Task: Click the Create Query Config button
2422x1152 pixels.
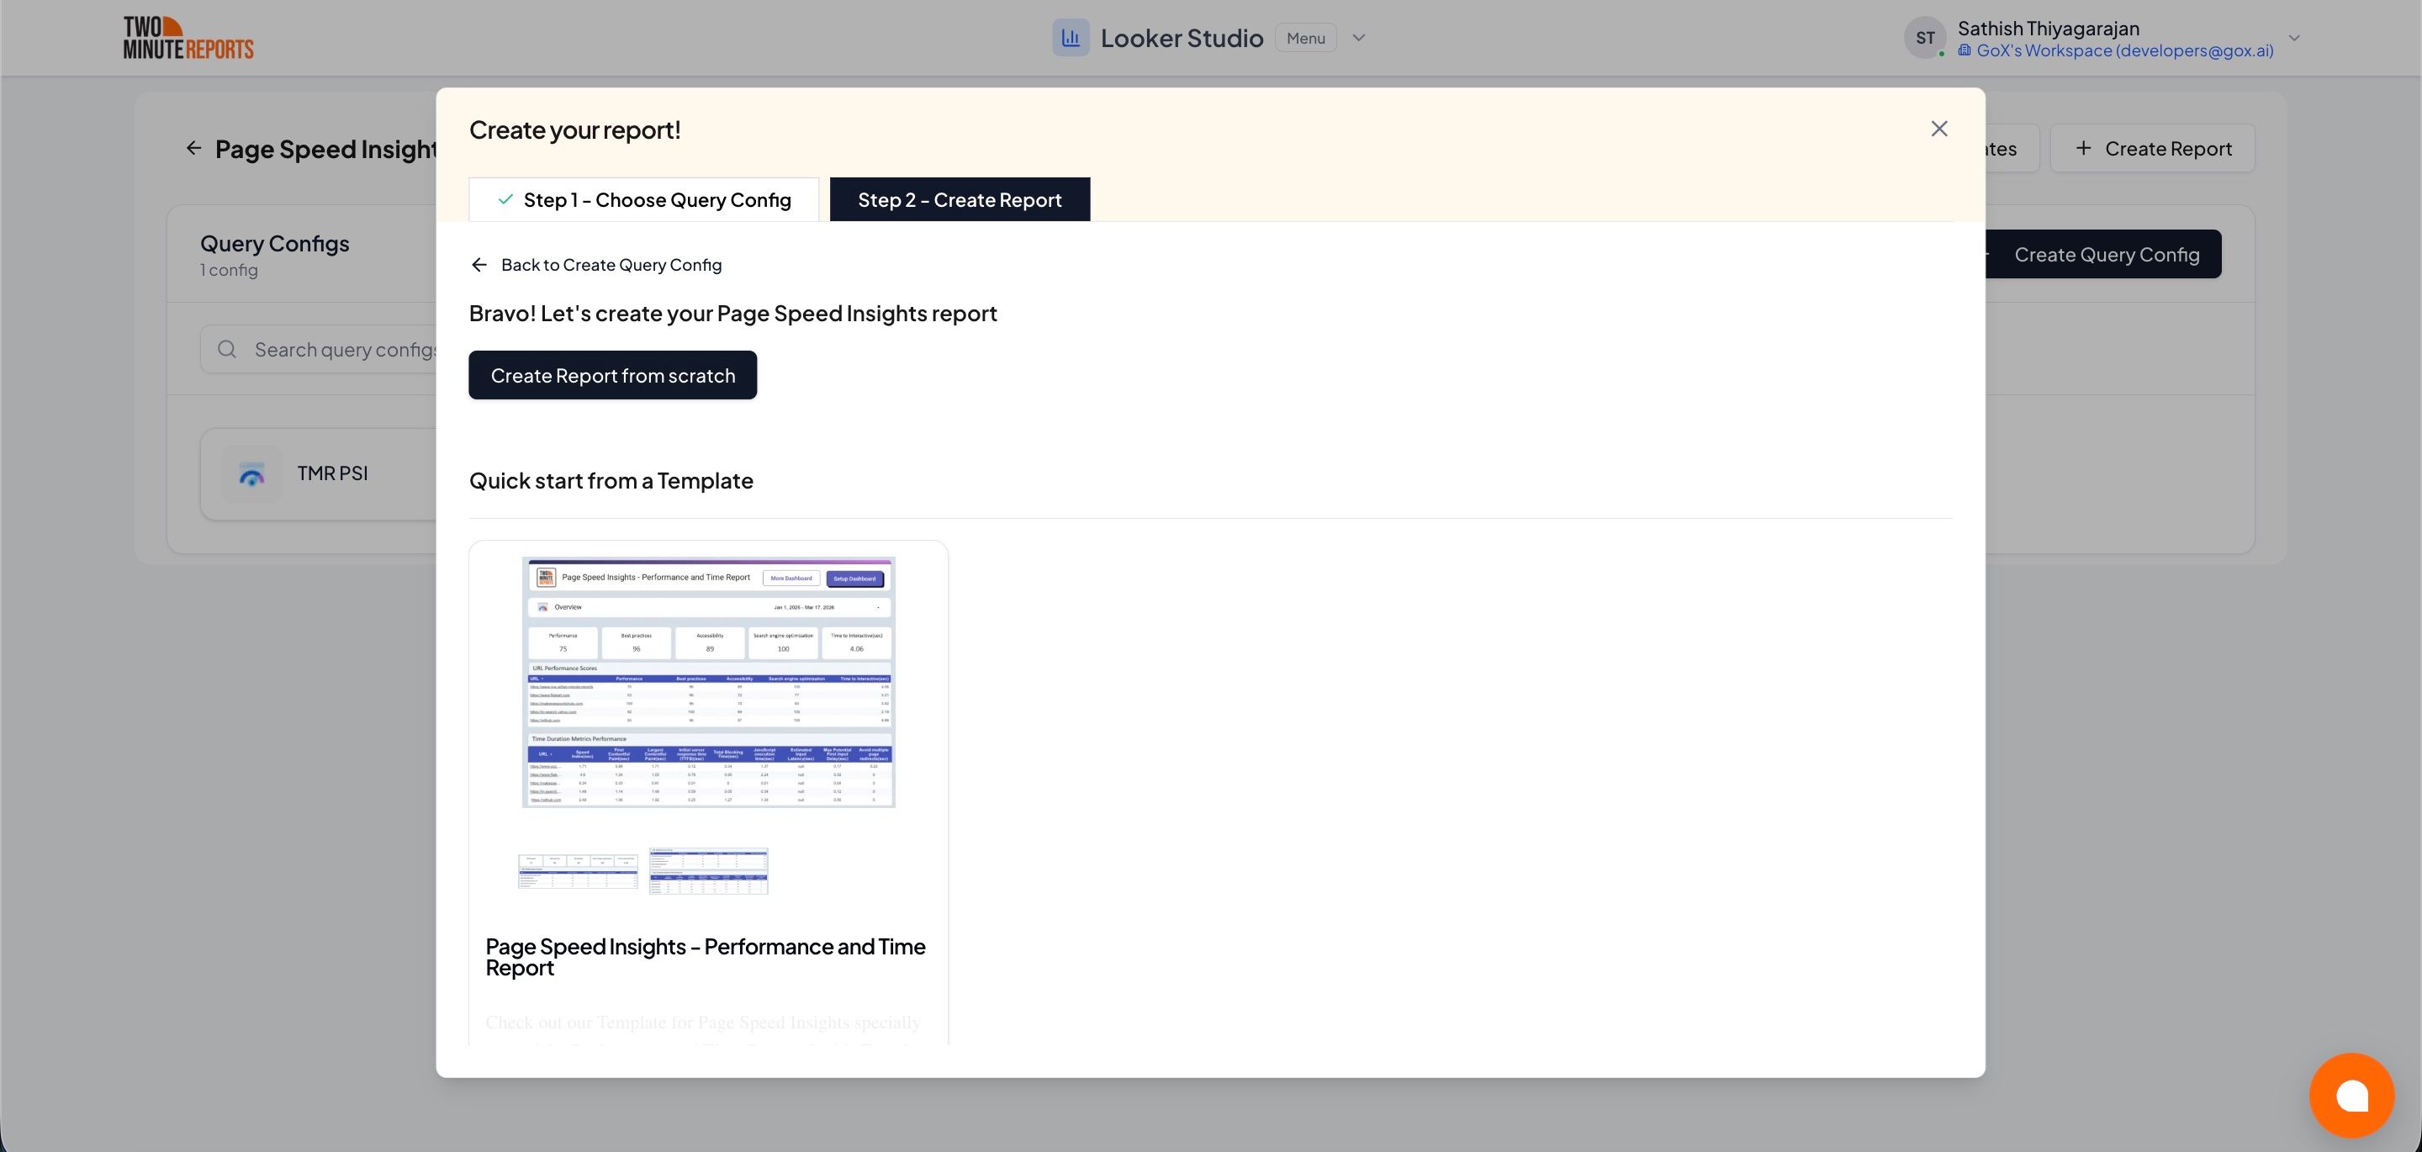Action: click(2106, 254)
